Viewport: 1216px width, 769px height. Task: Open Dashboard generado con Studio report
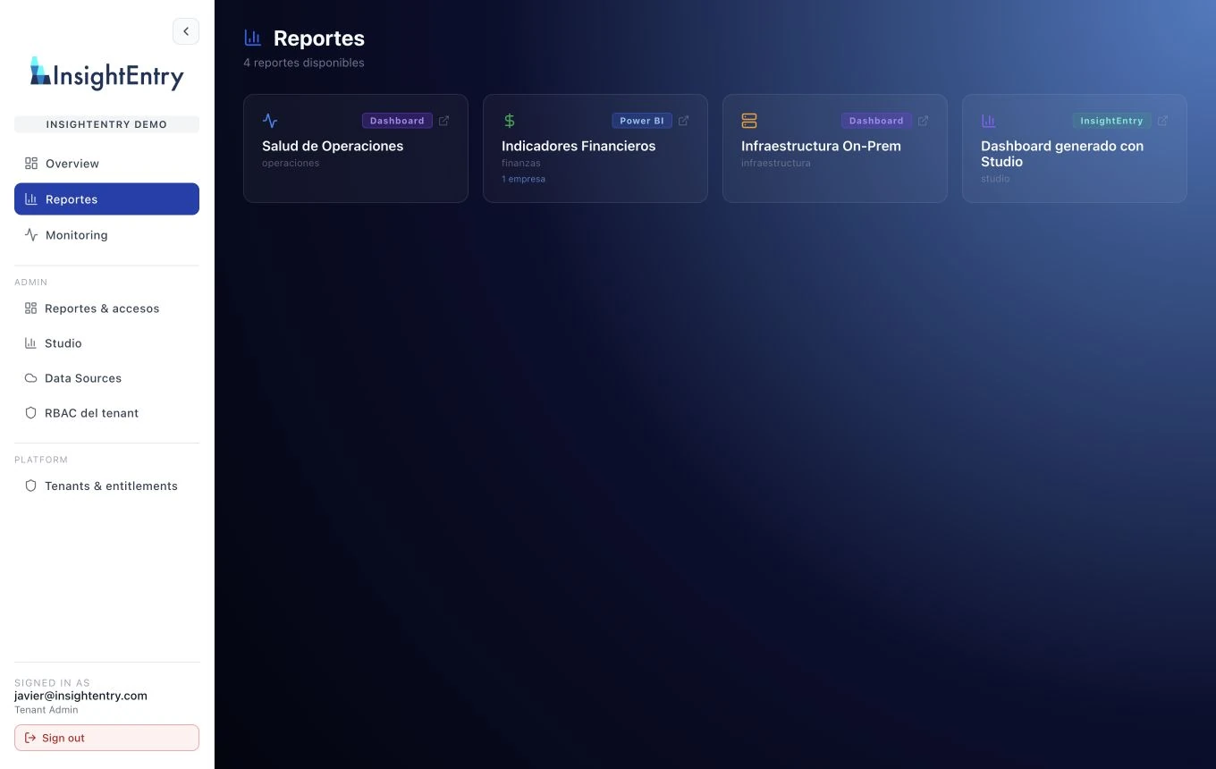pyautogui.click(x=1075, y=148)
